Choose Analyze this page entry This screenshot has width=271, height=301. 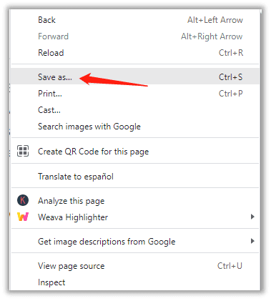coord(135,201)
